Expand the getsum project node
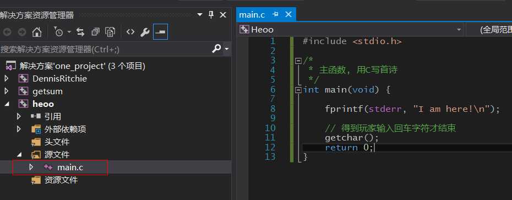The height and width of the screenshot is (200, 512). pos(7,91)
